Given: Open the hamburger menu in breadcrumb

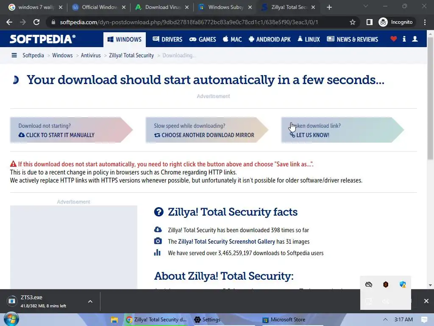Looking at the screenshot, I should (14, 55).
